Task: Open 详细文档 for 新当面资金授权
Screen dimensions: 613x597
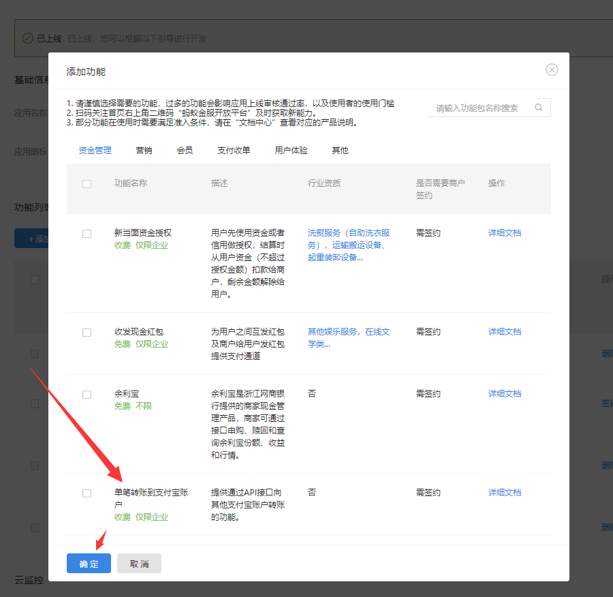Action: coord(504,233)
